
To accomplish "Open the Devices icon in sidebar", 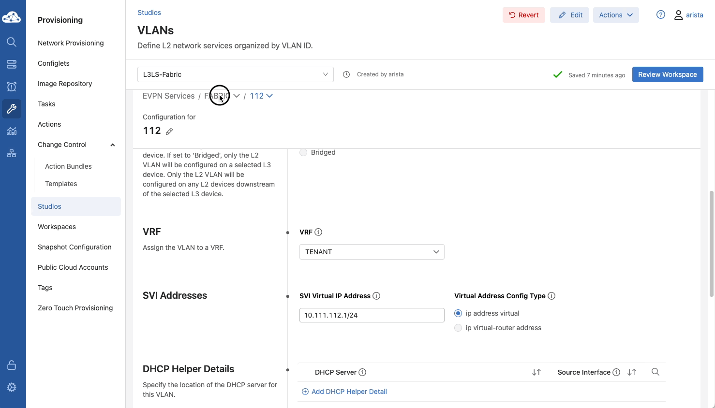I will [x=12, y=64].
